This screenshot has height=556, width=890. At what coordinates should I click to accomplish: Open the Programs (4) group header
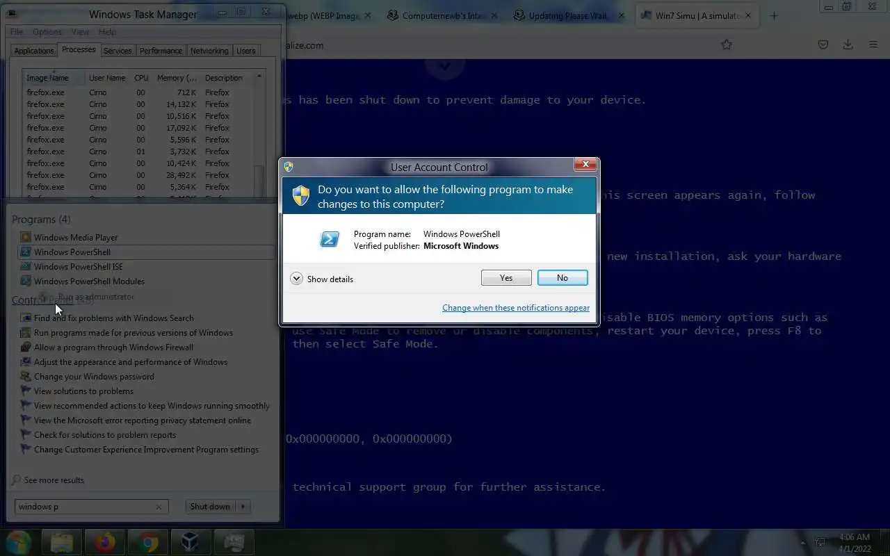[x=41, y=220]
